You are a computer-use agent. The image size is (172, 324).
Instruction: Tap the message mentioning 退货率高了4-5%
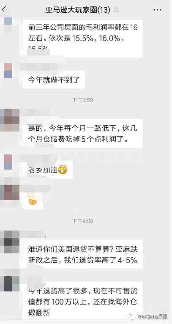click(83, 255)
